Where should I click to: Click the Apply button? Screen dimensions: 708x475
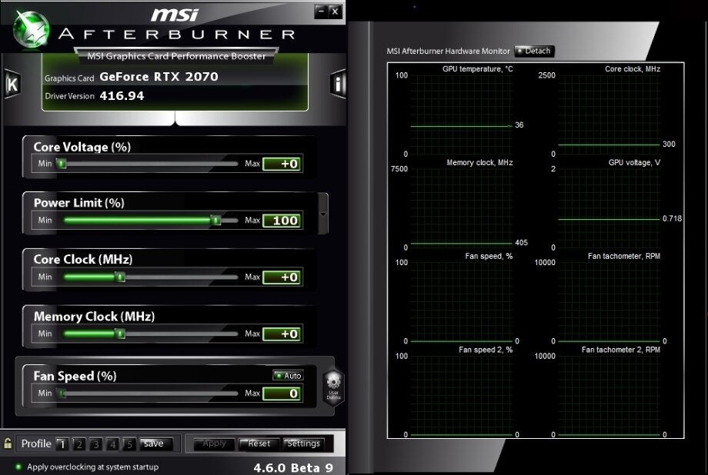(214, 444)
